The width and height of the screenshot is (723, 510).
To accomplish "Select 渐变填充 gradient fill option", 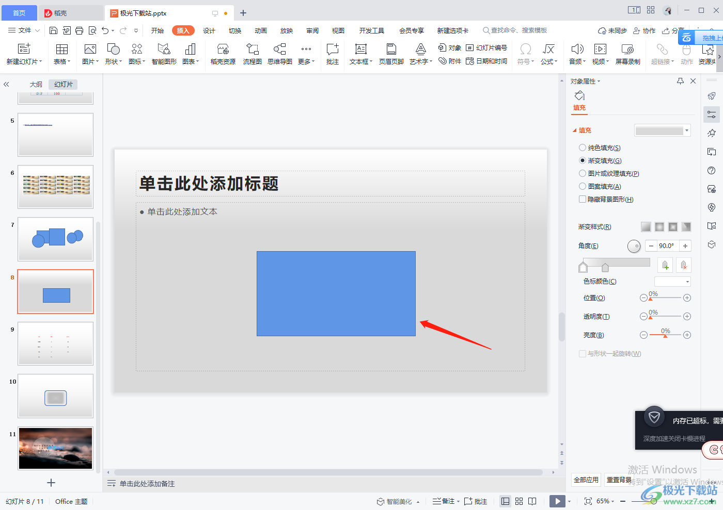I will pyautogui.click(x=583, y=160).
